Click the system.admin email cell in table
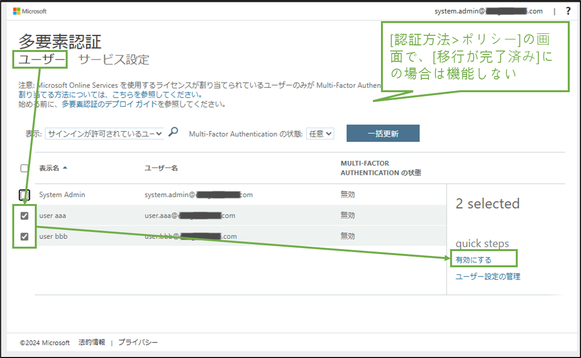 [x=199, y=195]
